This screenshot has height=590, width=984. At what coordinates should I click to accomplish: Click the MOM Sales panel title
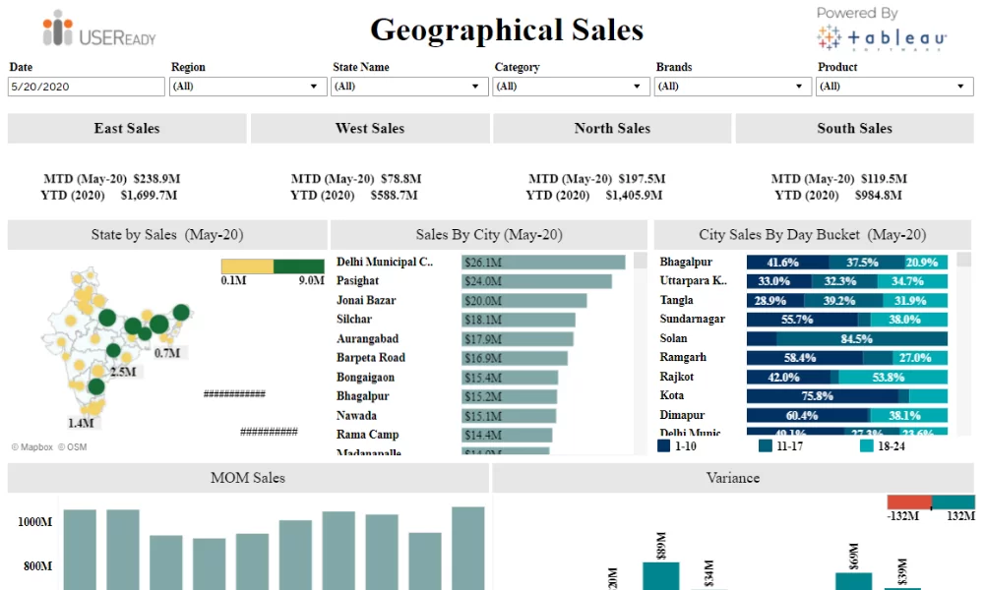click(x=248, y=478)
